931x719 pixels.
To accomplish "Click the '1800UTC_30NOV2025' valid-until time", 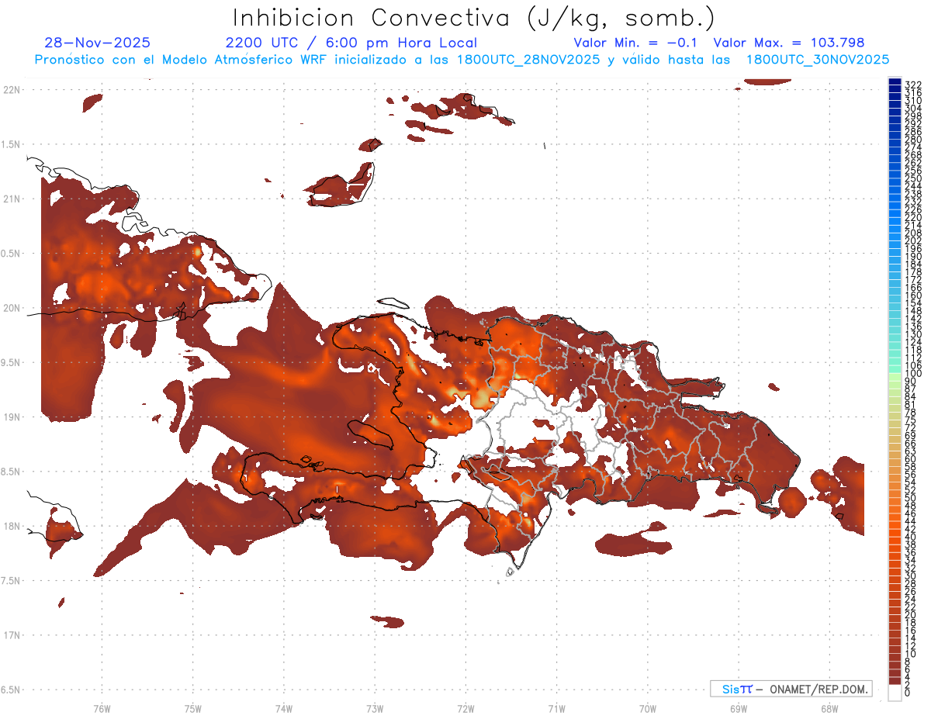I will pyautogui.click(x=817, y=60).
